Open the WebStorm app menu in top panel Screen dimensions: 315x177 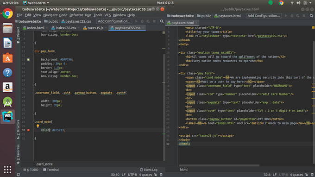tap(36, 3)
